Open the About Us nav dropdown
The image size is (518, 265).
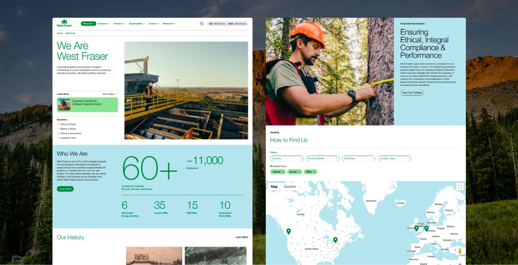pyautogui.click(x=88, y=24)
